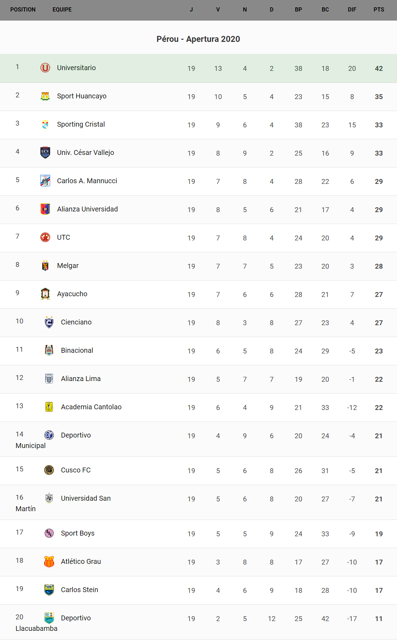Click the DIF column header
Image resolution: width=397 pixels, height=642 pixels.
[x=352, y=10]
